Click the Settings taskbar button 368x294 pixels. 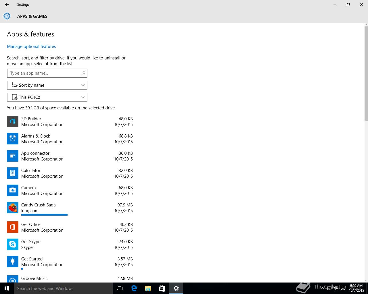click(x=176, y=288)
